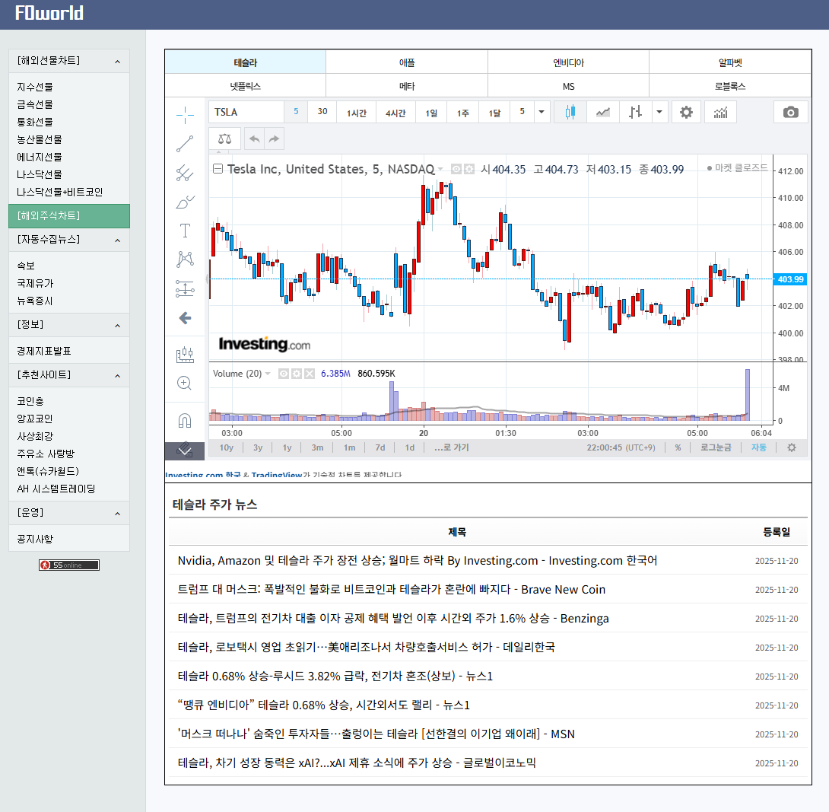Select the zoom in magnifier tool
829x812 pixels.
point(185,383)
